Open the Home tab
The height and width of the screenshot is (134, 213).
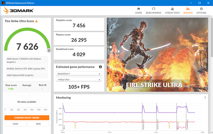(138, 11)
